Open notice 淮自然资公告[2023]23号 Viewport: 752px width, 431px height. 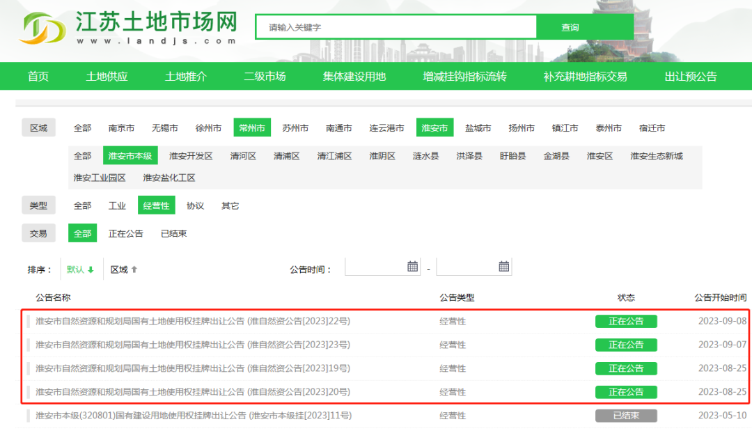click(x=192, y=345)
